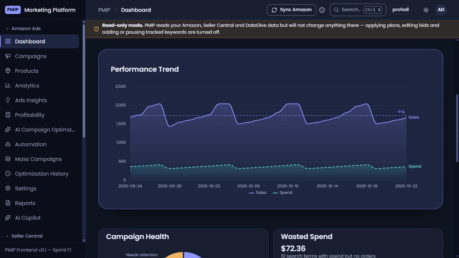Screen dimensions: 459x258
Task: Toggle the Spend series in chart legend
Action: click(283, 193)
